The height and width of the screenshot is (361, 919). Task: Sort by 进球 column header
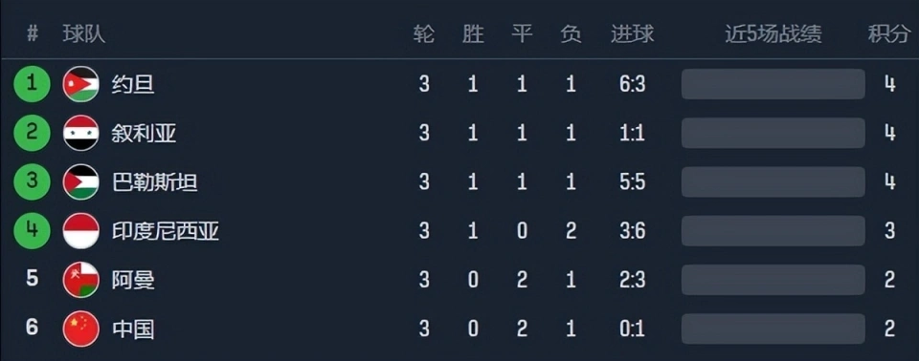coord(632,34)
